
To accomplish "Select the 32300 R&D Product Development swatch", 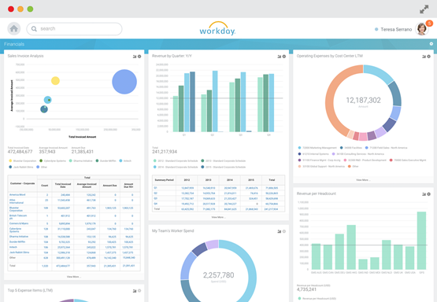I will click(346, 160).
